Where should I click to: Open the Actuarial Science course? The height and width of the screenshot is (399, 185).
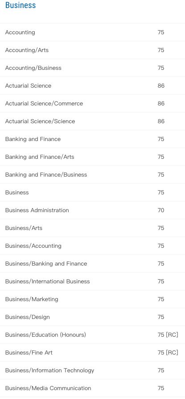point(92,86)
